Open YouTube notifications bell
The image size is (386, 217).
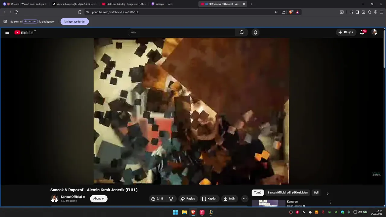click(x=362, y=32)
